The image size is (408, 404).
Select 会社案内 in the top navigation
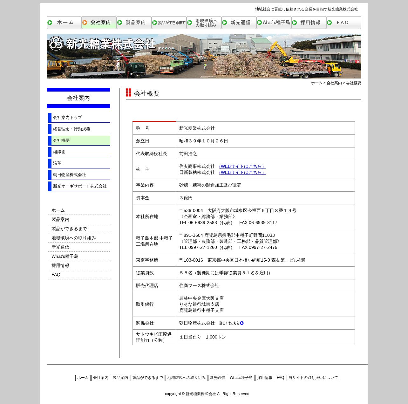point(99,23)
